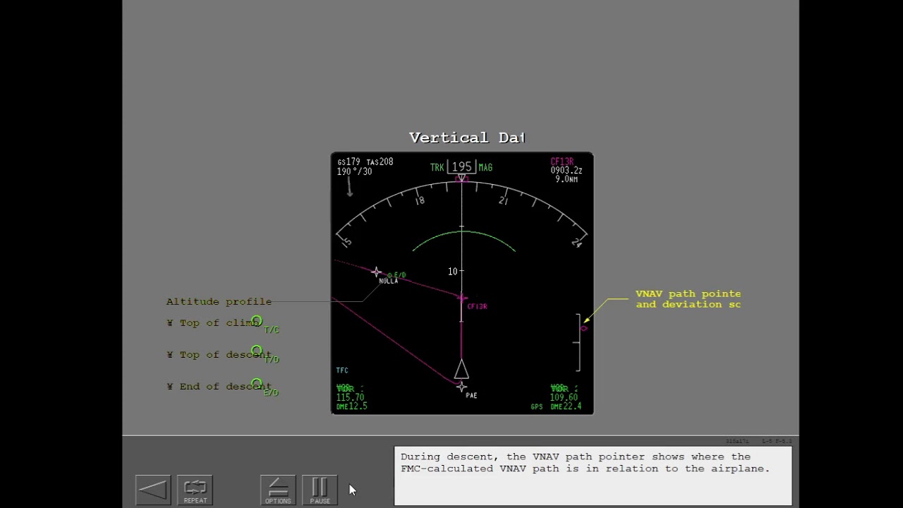Click the narration text box about VNAV path pointer
The height and width of the screenshot is (508, 903).
coord(593,476)
